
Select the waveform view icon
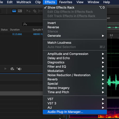14,11
